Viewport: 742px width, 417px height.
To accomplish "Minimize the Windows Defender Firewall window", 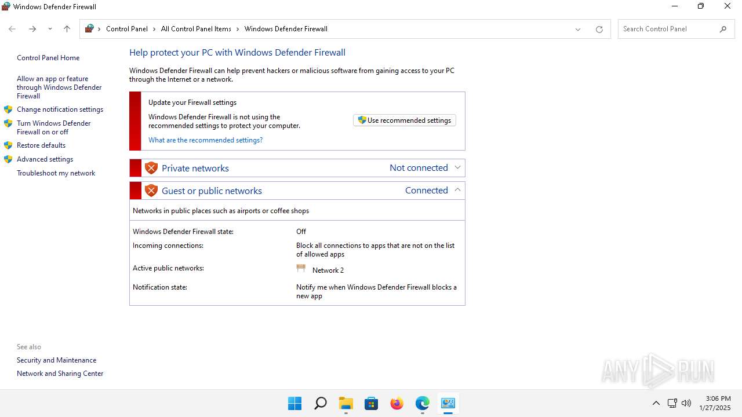I will (x=675, y=6).
